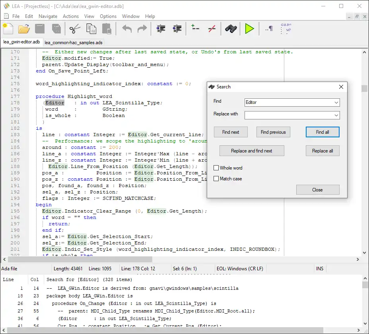Run the program with green play icon
This screenshot has height=334, width=369.
(249, 29)
